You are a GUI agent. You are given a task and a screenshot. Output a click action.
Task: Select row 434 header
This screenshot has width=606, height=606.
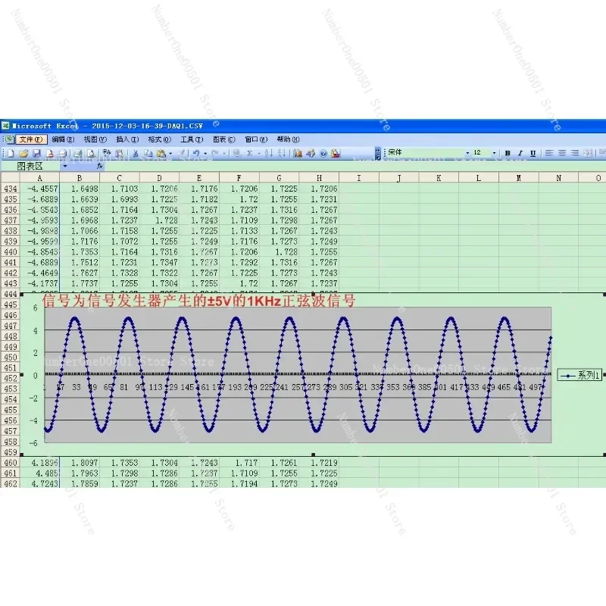click(x=10, y=188)
